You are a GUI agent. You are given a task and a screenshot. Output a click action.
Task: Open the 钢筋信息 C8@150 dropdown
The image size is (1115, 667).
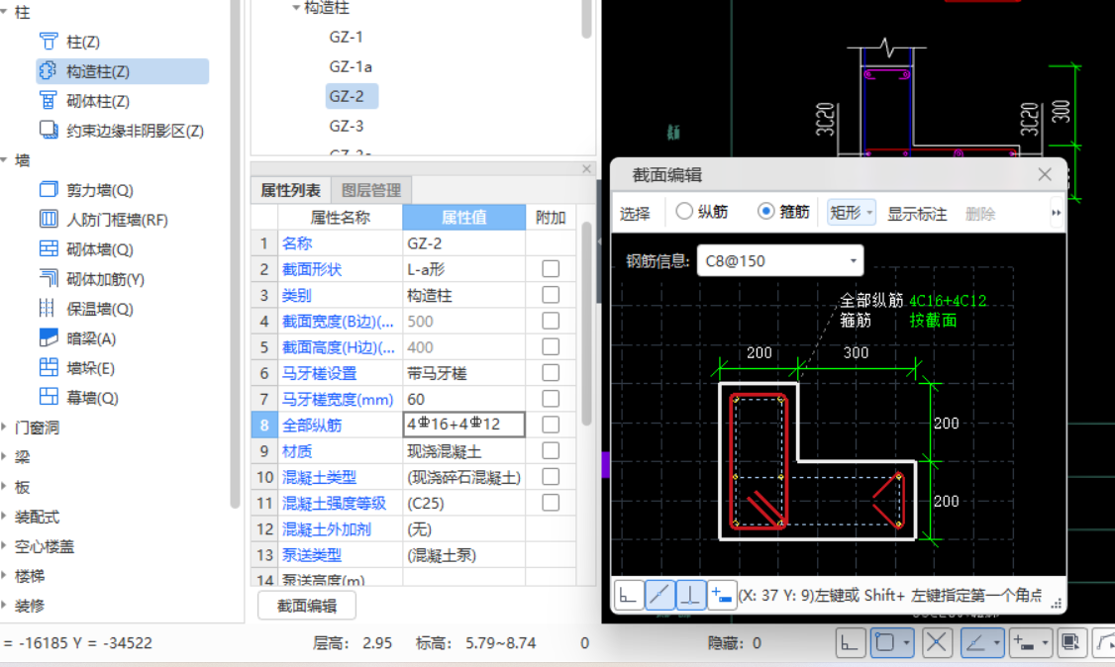780,260
